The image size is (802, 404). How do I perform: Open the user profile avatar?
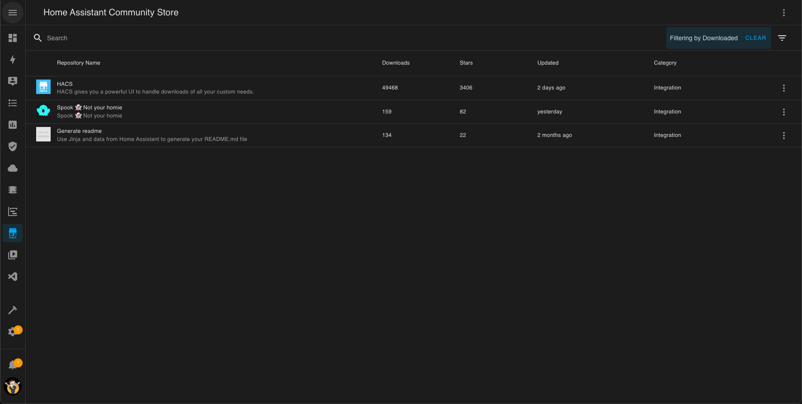pyautogui.click(x=13, y=386)
